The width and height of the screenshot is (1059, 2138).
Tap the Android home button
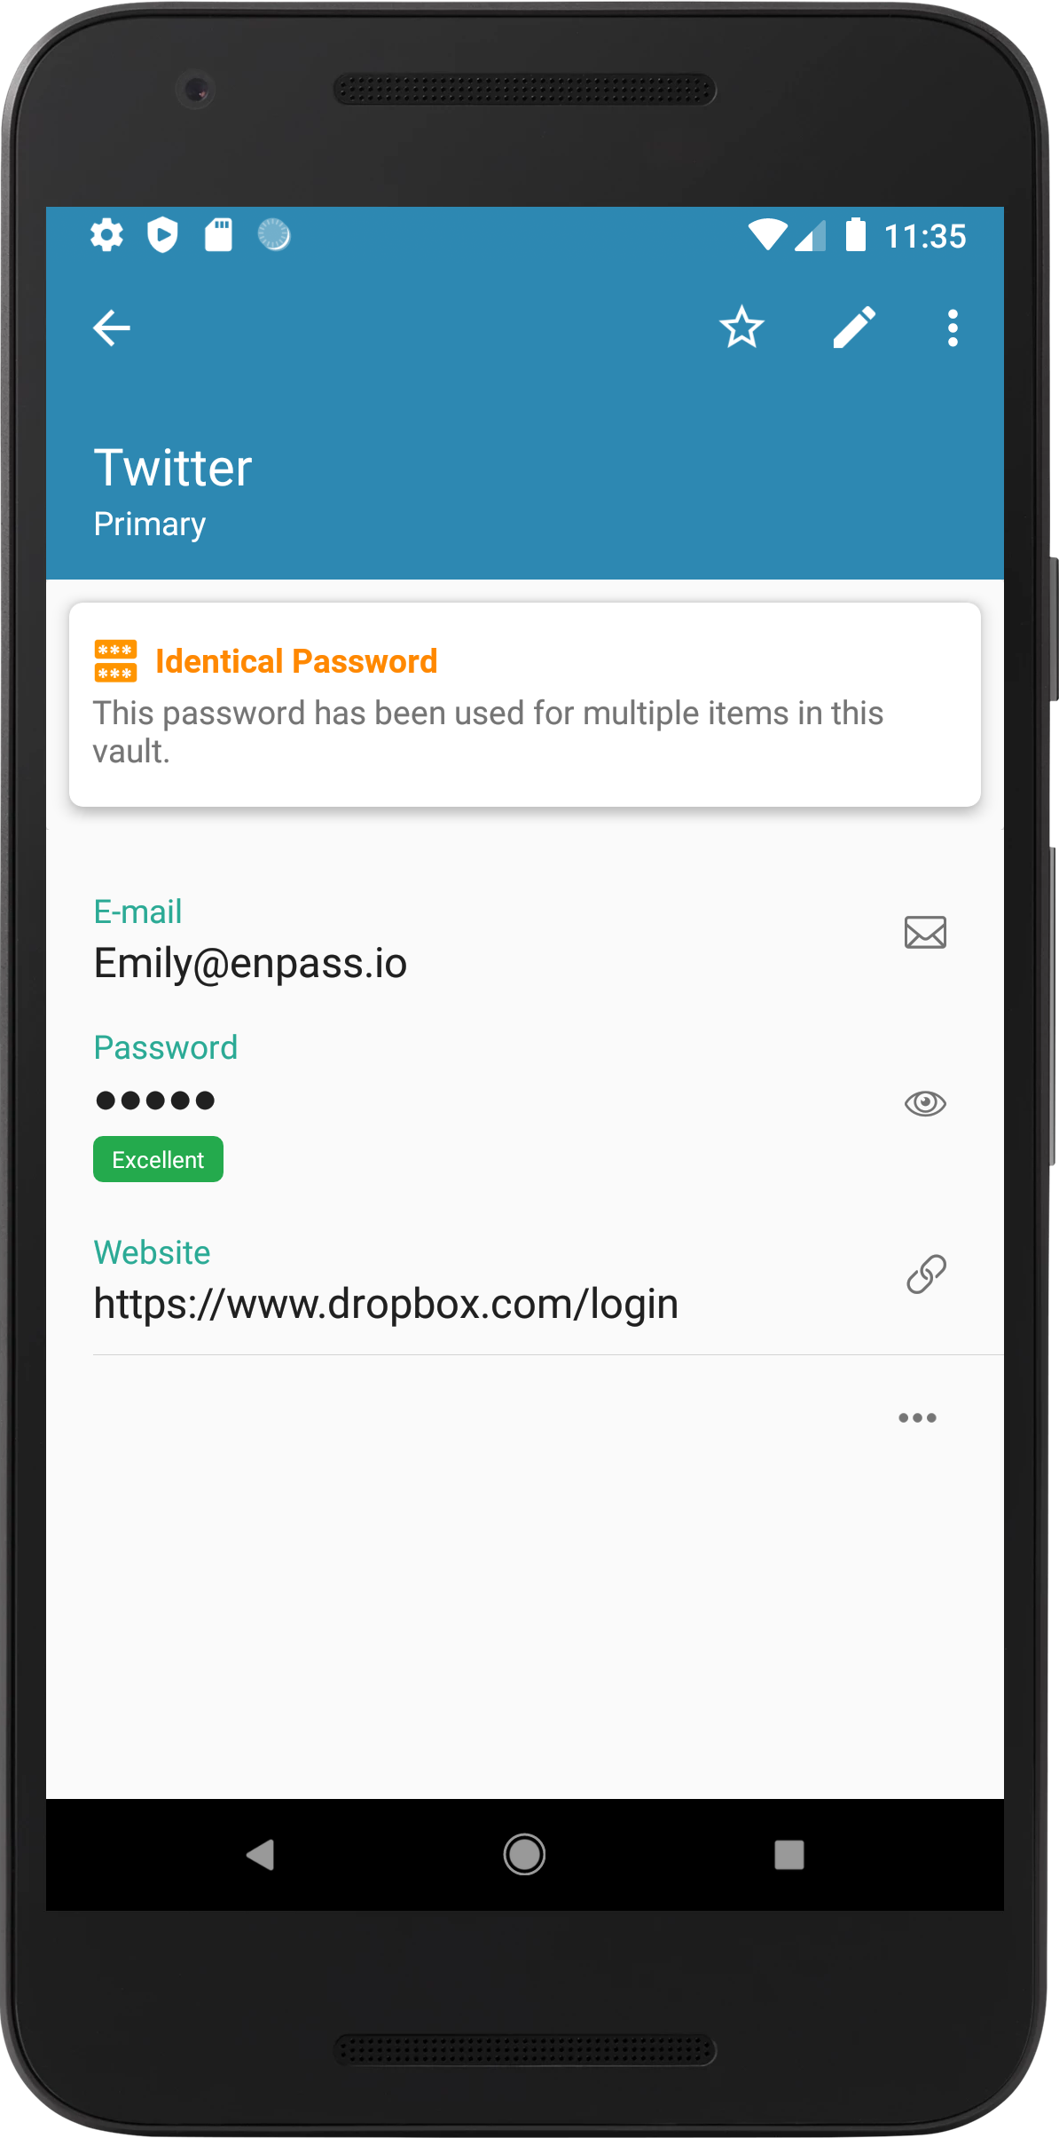524,1854
